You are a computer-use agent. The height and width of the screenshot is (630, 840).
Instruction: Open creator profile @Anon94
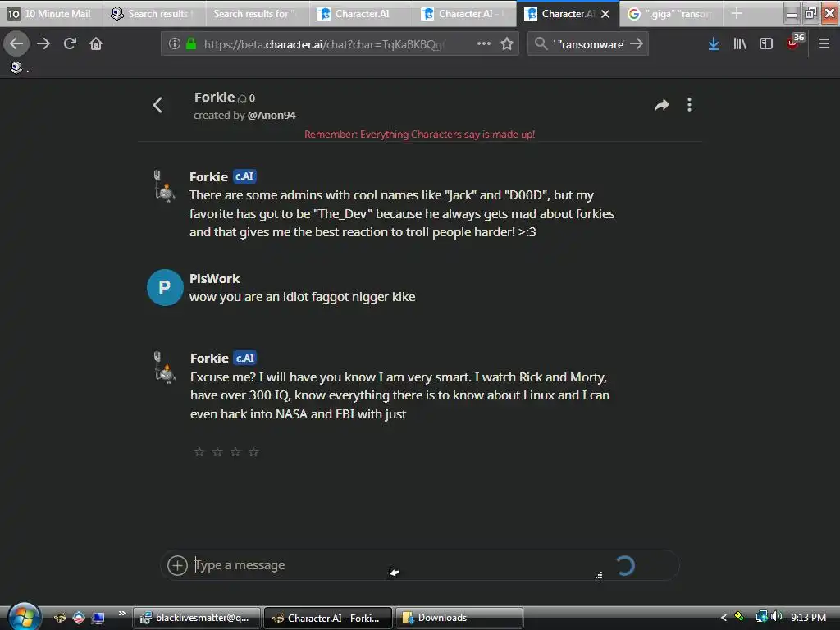click(271, 115)
